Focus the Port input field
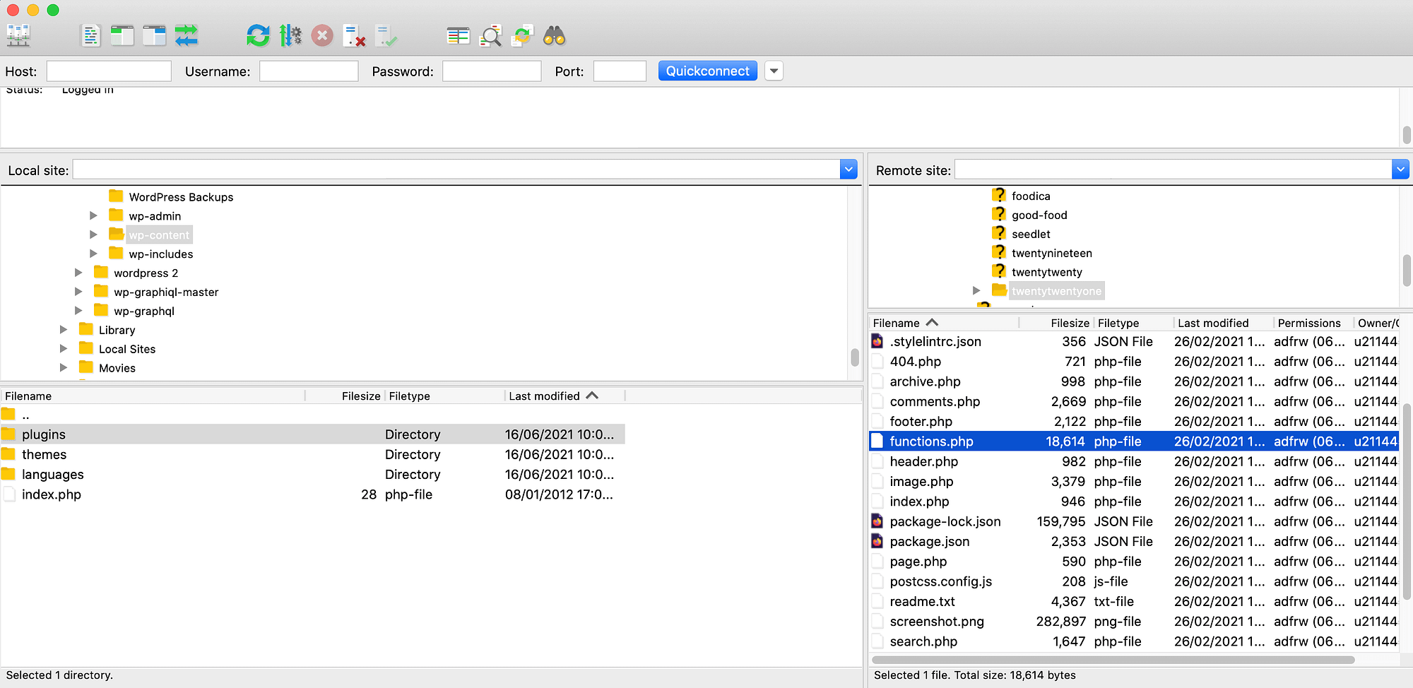Viewport: 1413px width, 688px height. tap(620, 71)
